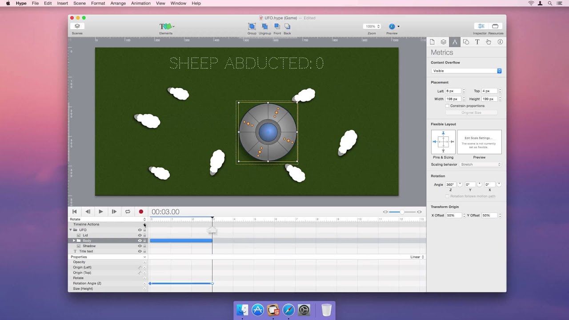The width and height of the screenshot is (569, 320).
Task: Click the X rotation angle dial
Action: pos(499,184)
